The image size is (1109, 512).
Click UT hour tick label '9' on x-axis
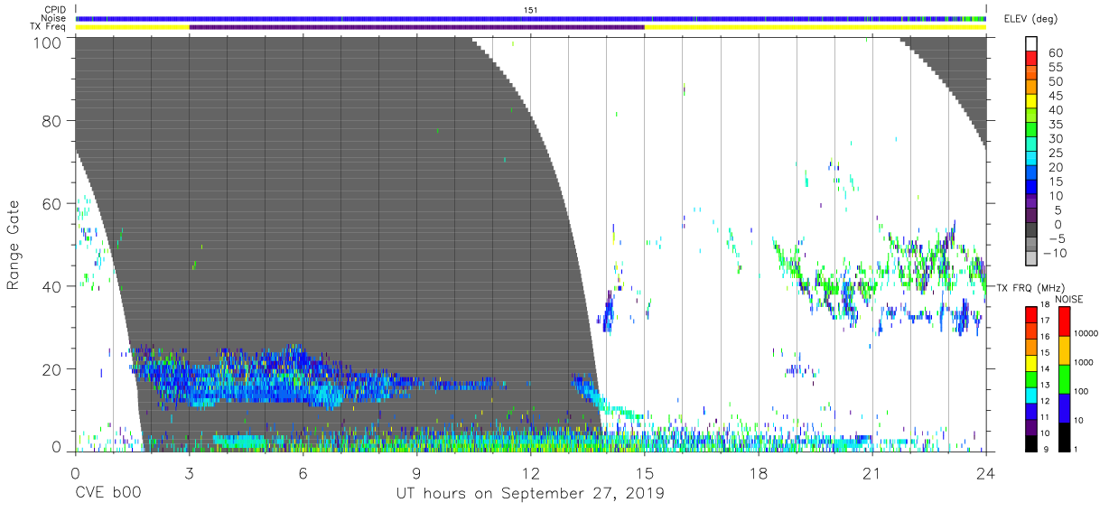pyautogui.click(x=416, y=473)
